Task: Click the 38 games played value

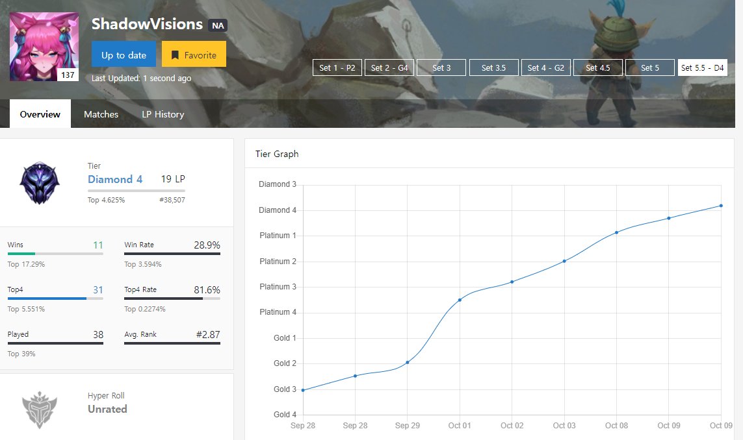Action: point(98,334)
